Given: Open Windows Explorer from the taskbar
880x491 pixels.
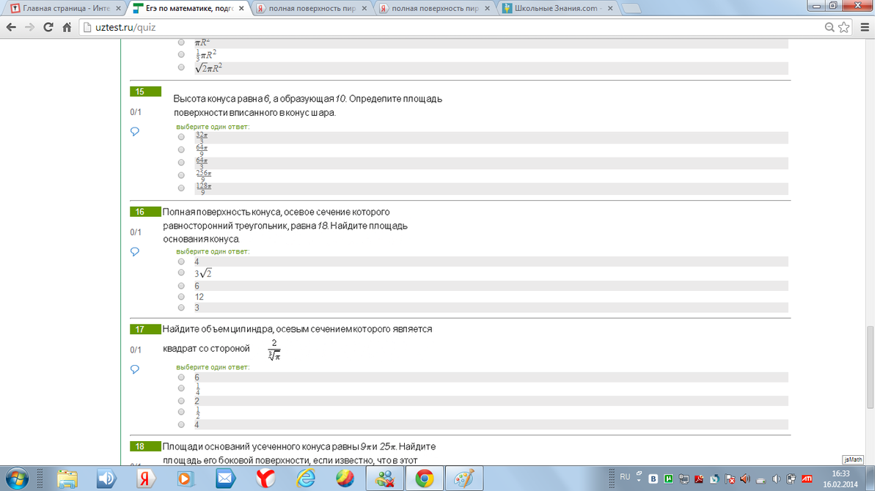Looking at the screenshot, I should click(x=67, y=479).
